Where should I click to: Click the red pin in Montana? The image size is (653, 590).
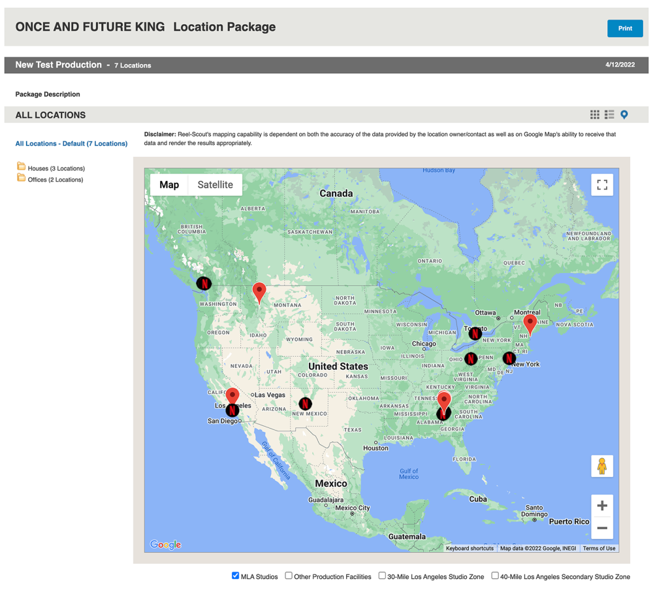(259, 293)
